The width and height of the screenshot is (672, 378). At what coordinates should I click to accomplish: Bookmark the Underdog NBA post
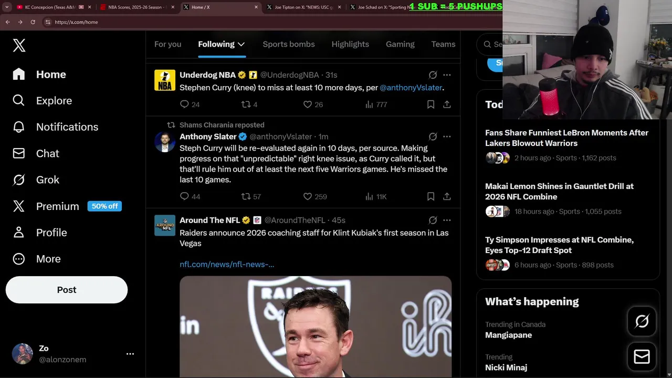[x=430, y=104]
